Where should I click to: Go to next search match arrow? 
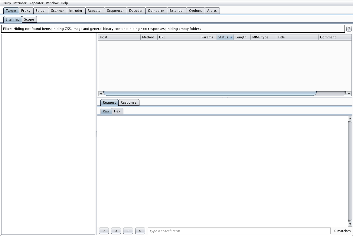coord(140,231)
